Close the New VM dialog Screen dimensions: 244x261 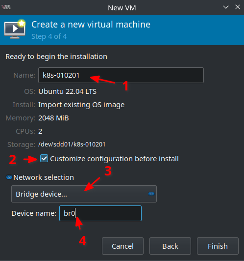tap(238, 7)
